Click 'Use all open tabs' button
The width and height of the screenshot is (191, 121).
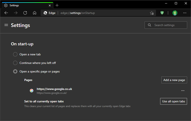pyautogui.click(x=173, y=101)
